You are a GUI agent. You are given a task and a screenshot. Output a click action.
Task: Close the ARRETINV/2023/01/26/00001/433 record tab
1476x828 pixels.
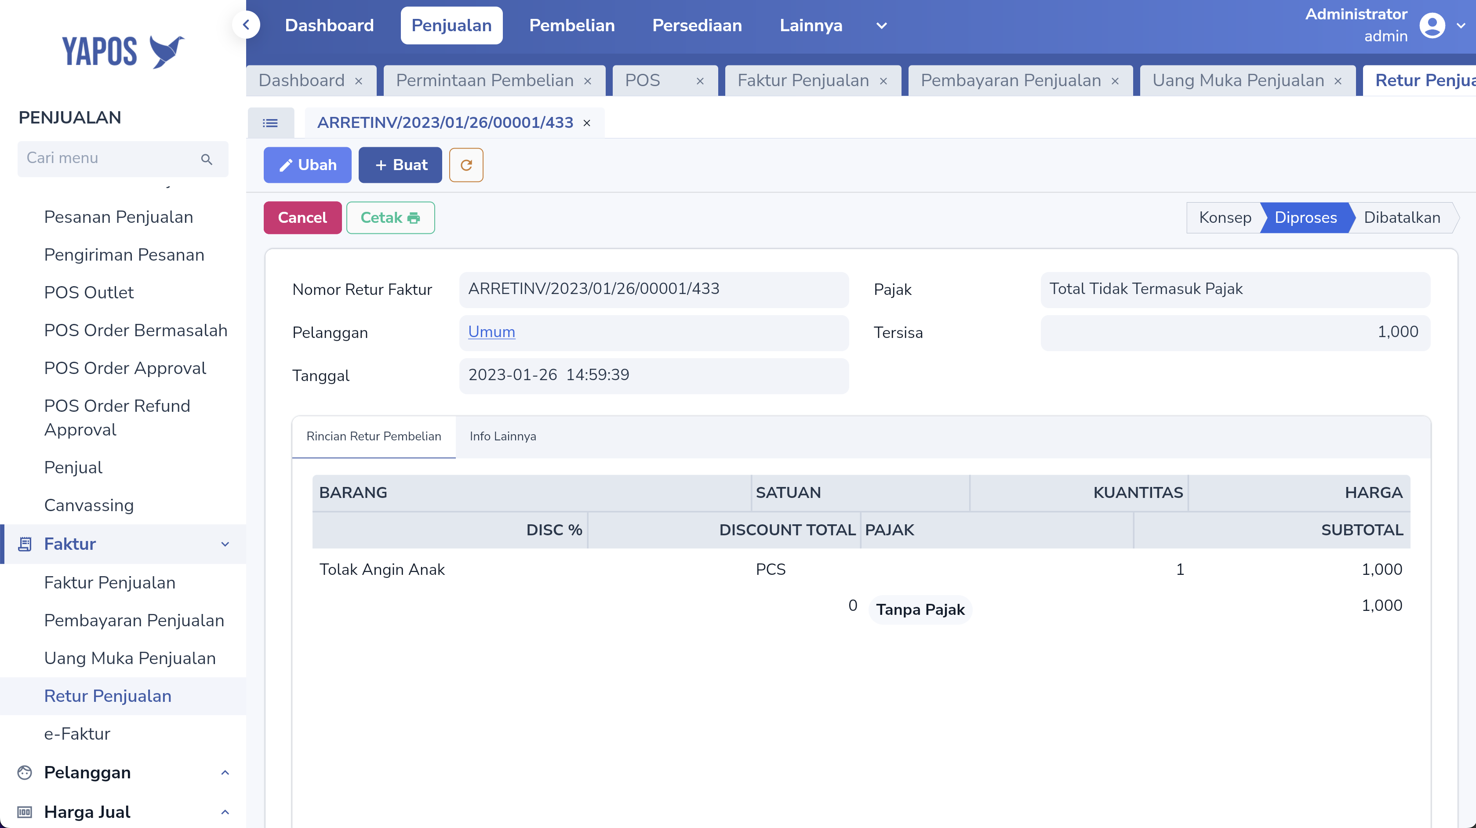tap(587, 123)
